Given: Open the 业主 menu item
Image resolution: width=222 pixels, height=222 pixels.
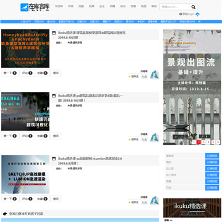Looking at the screenshot, I should pos(102,6).
